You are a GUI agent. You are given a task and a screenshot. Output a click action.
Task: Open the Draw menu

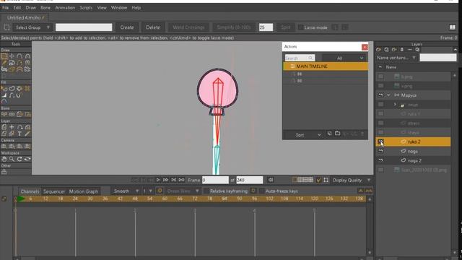coord(30,8)
